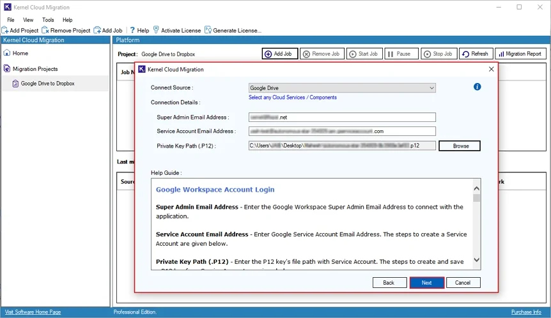This screenshot has width=551, height=318.
Task: Click the Purchase Info link
Action: pos(526,312)
